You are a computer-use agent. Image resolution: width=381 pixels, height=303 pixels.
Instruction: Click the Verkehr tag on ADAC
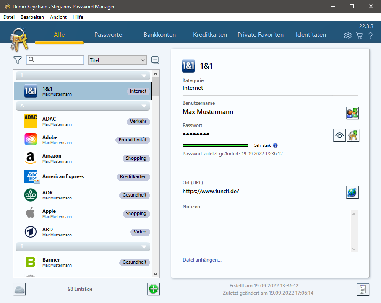[x=138, y=121]
